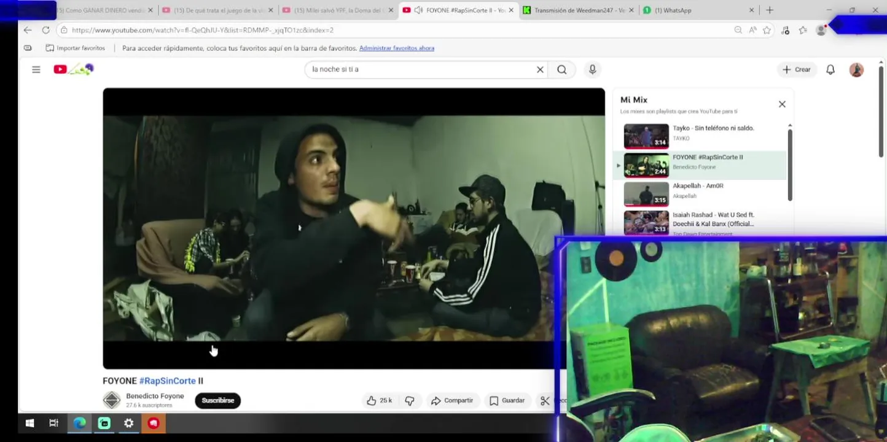Open the #RapSinCorte hashtag link
Image resolution: width=887 pixels, height=442 pixels.
coord(167,381)
